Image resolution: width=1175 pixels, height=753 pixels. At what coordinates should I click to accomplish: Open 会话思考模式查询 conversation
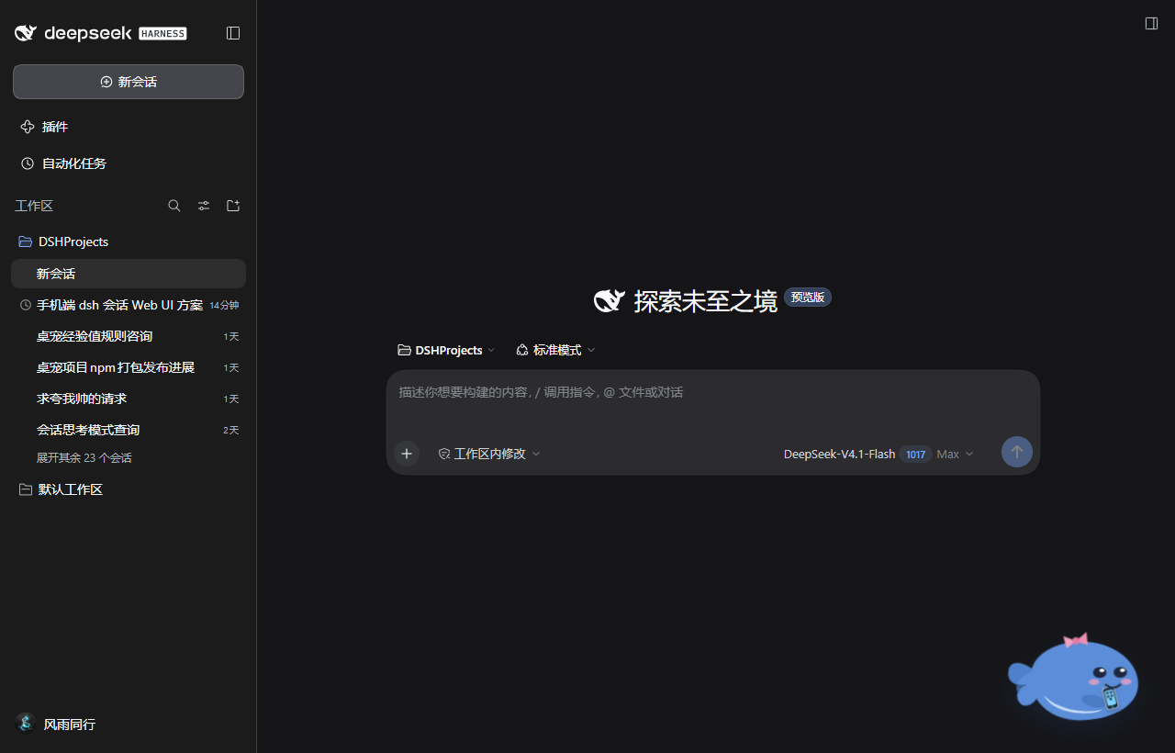point(129,430)
